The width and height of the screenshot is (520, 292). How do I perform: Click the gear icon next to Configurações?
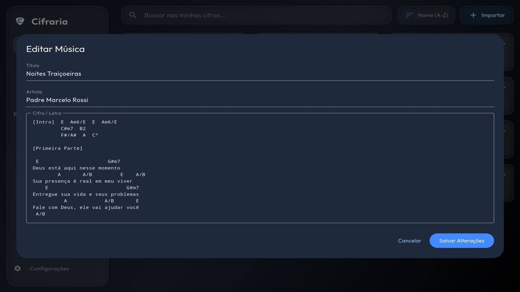click(18, 268)
